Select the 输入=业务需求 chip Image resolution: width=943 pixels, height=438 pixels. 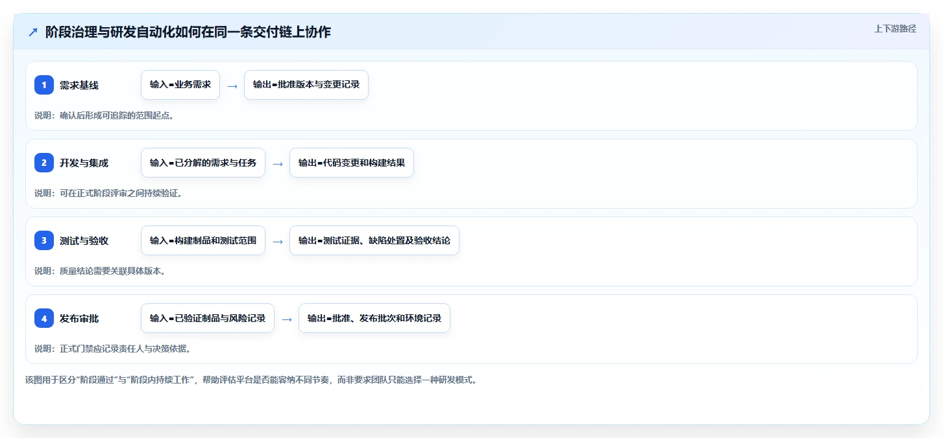pyautogui.click(x=180, y=85)
